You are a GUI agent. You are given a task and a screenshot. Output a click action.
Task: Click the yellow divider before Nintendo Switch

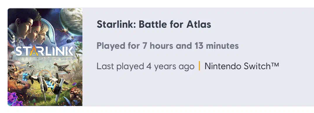click(199, 66)
